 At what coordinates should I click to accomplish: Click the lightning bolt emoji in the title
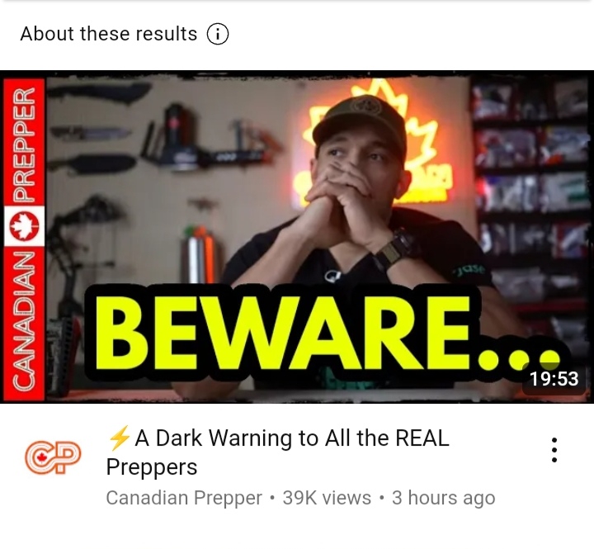click(x=120, y=438)
